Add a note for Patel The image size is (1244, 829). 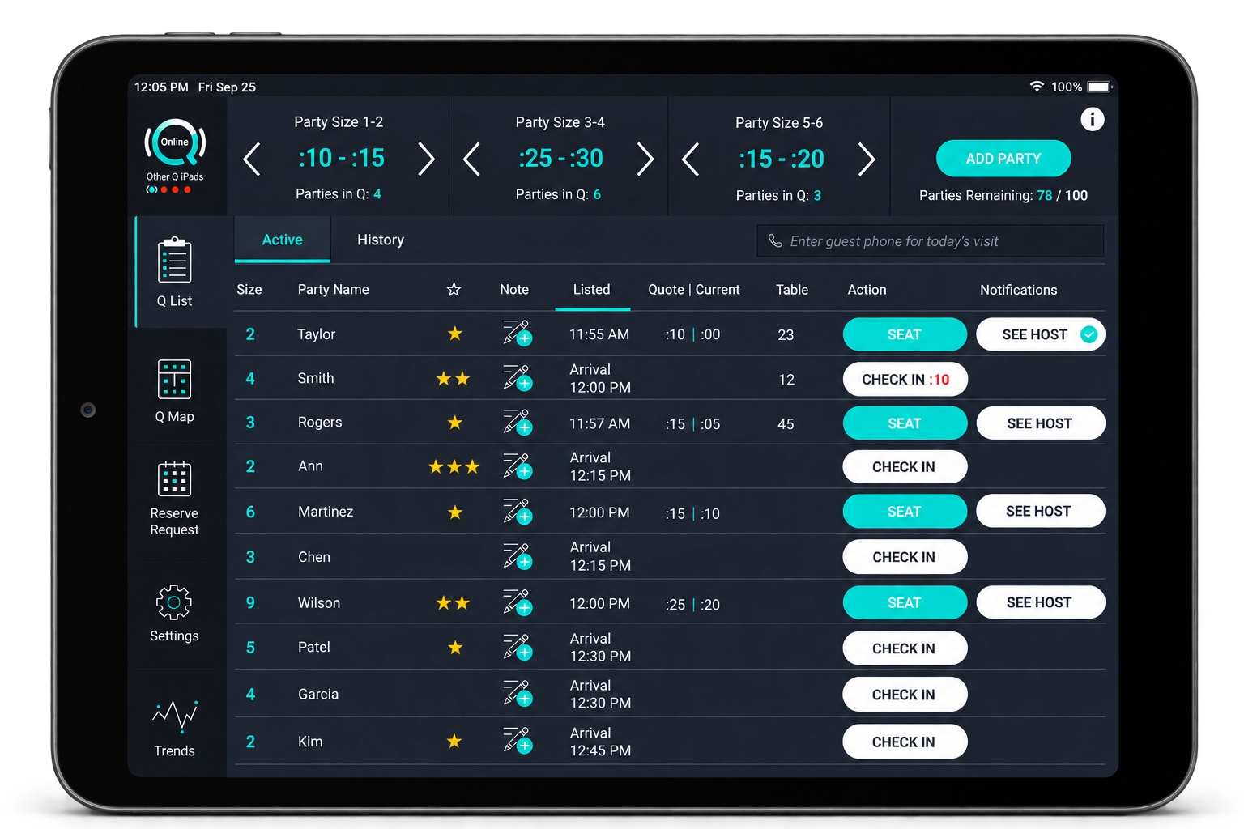click(x=517, y=647)
